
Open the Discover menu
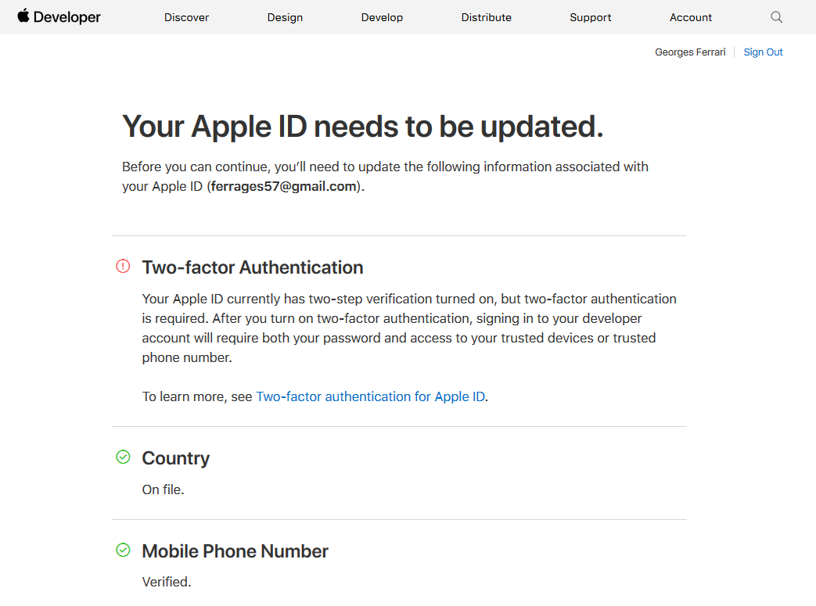coord(186,17)
